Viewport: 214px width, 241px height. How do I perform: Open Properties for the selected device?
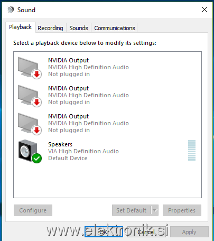182,210
